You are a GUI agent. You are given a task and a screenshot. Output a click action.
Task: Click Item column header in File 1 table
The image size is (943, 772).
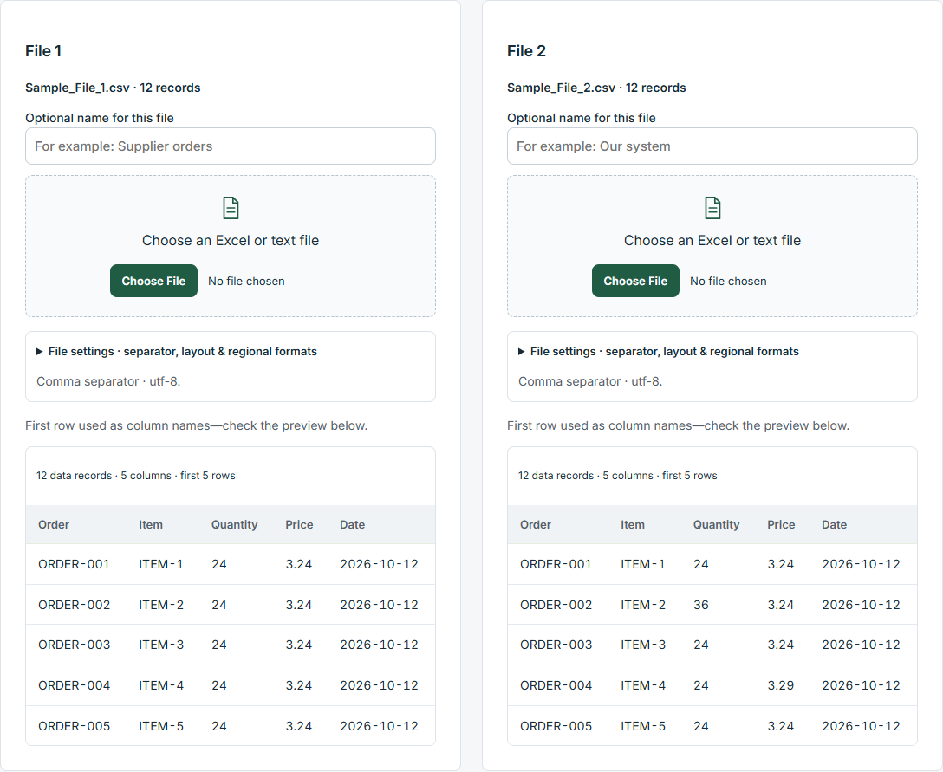[150, 524]
